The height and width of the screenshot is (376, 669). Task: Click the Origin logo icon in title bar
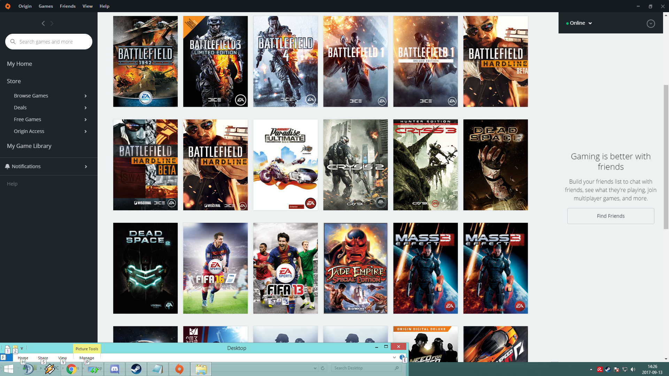point(8,6)
